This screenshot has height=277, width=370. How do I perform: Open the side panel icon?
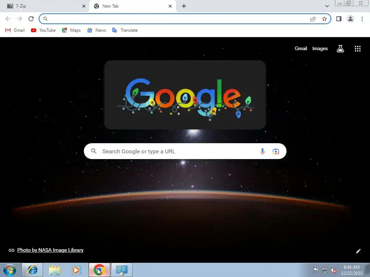pyautogui.click(x=339, y=19)
